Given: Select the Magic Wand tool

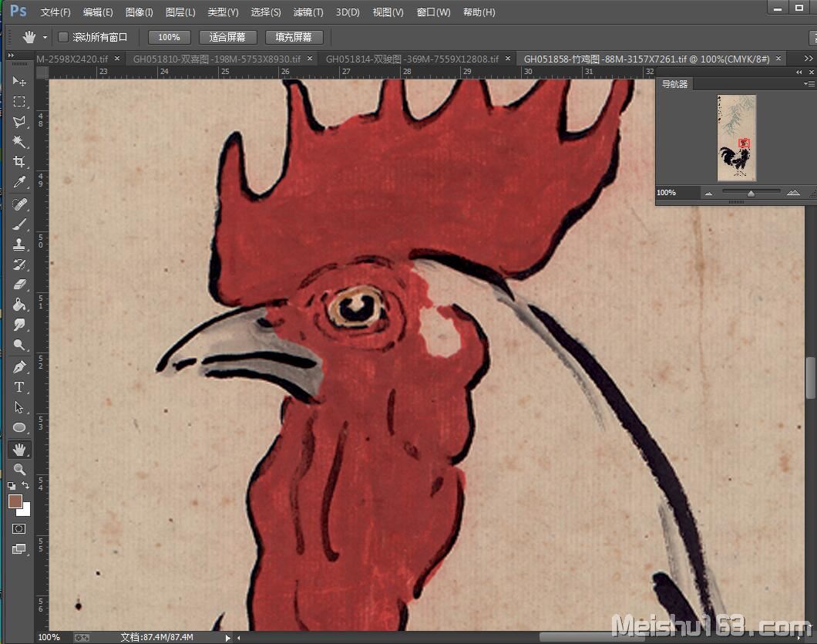Looking at the screenshot, I should [x=19, y=141].
